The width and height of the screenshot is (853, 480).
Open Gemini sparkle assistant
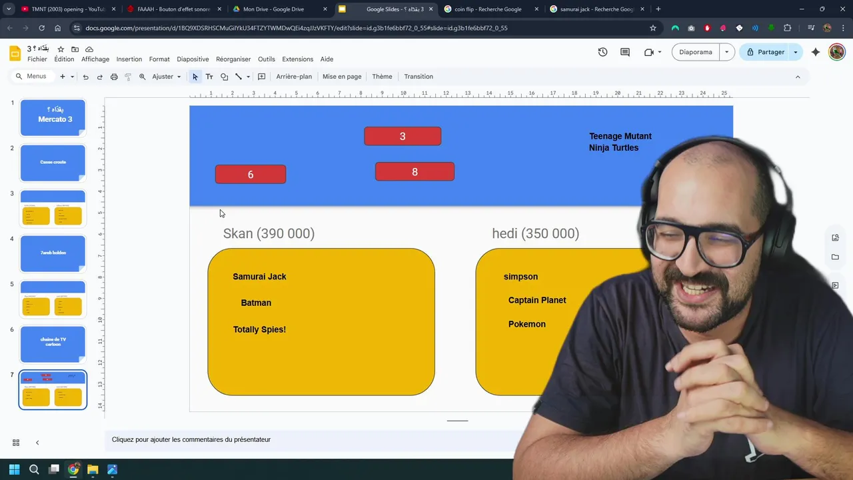(816, 52)
